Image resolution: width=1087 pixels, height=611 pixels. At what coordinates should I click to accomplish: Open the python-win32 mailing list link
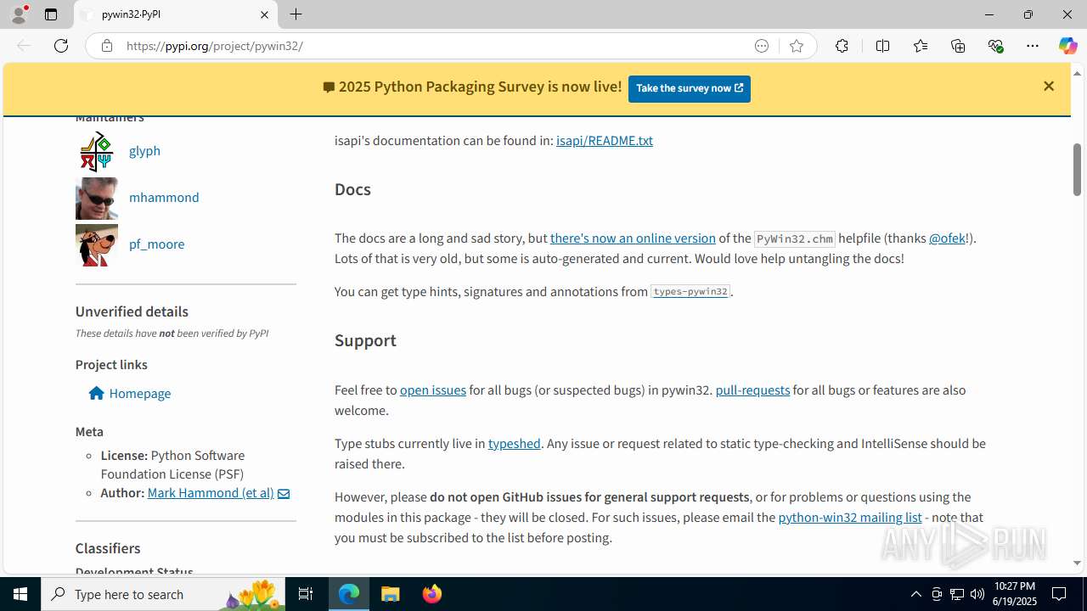(850, 518)
